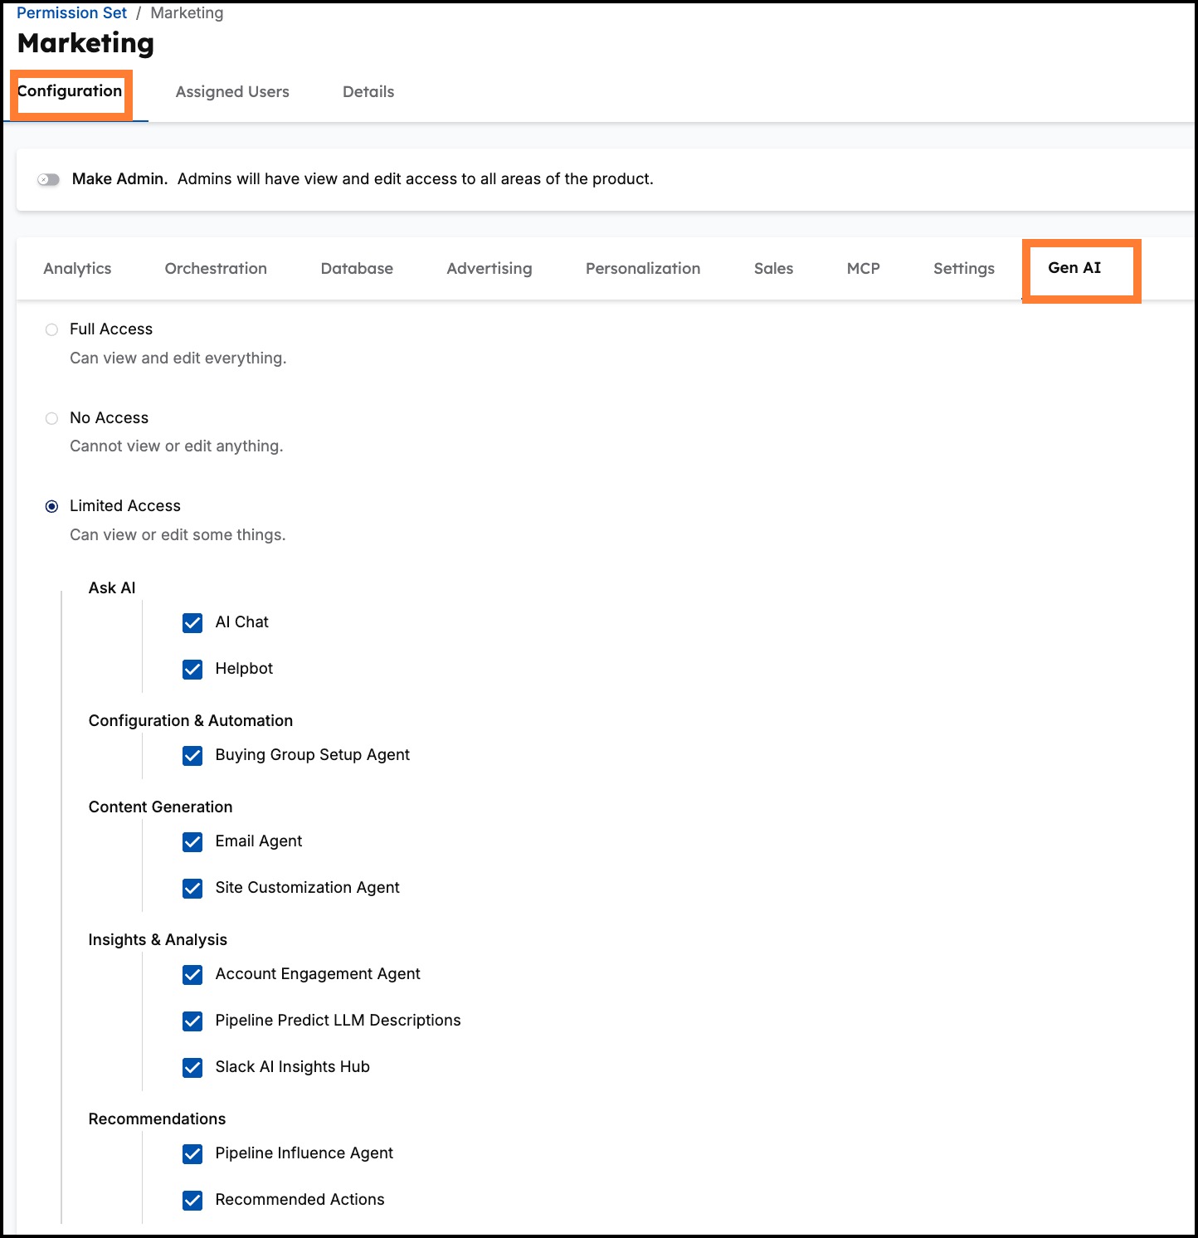Click the Marketing page title
The image size is (1198, 1238).
[x=85, y=43]
